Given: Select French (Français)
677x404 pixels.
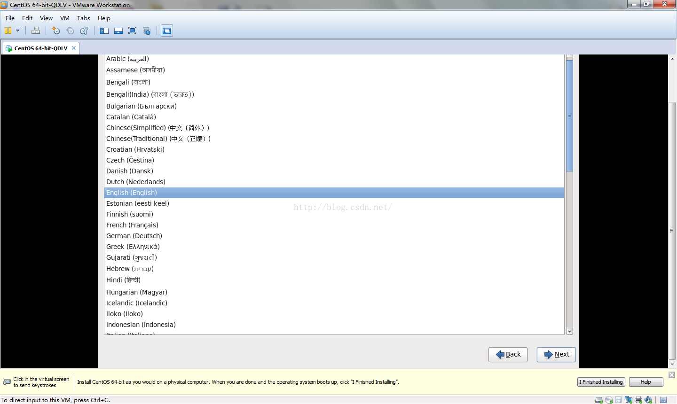Looking at the screenshot, I should click(334, 225).
